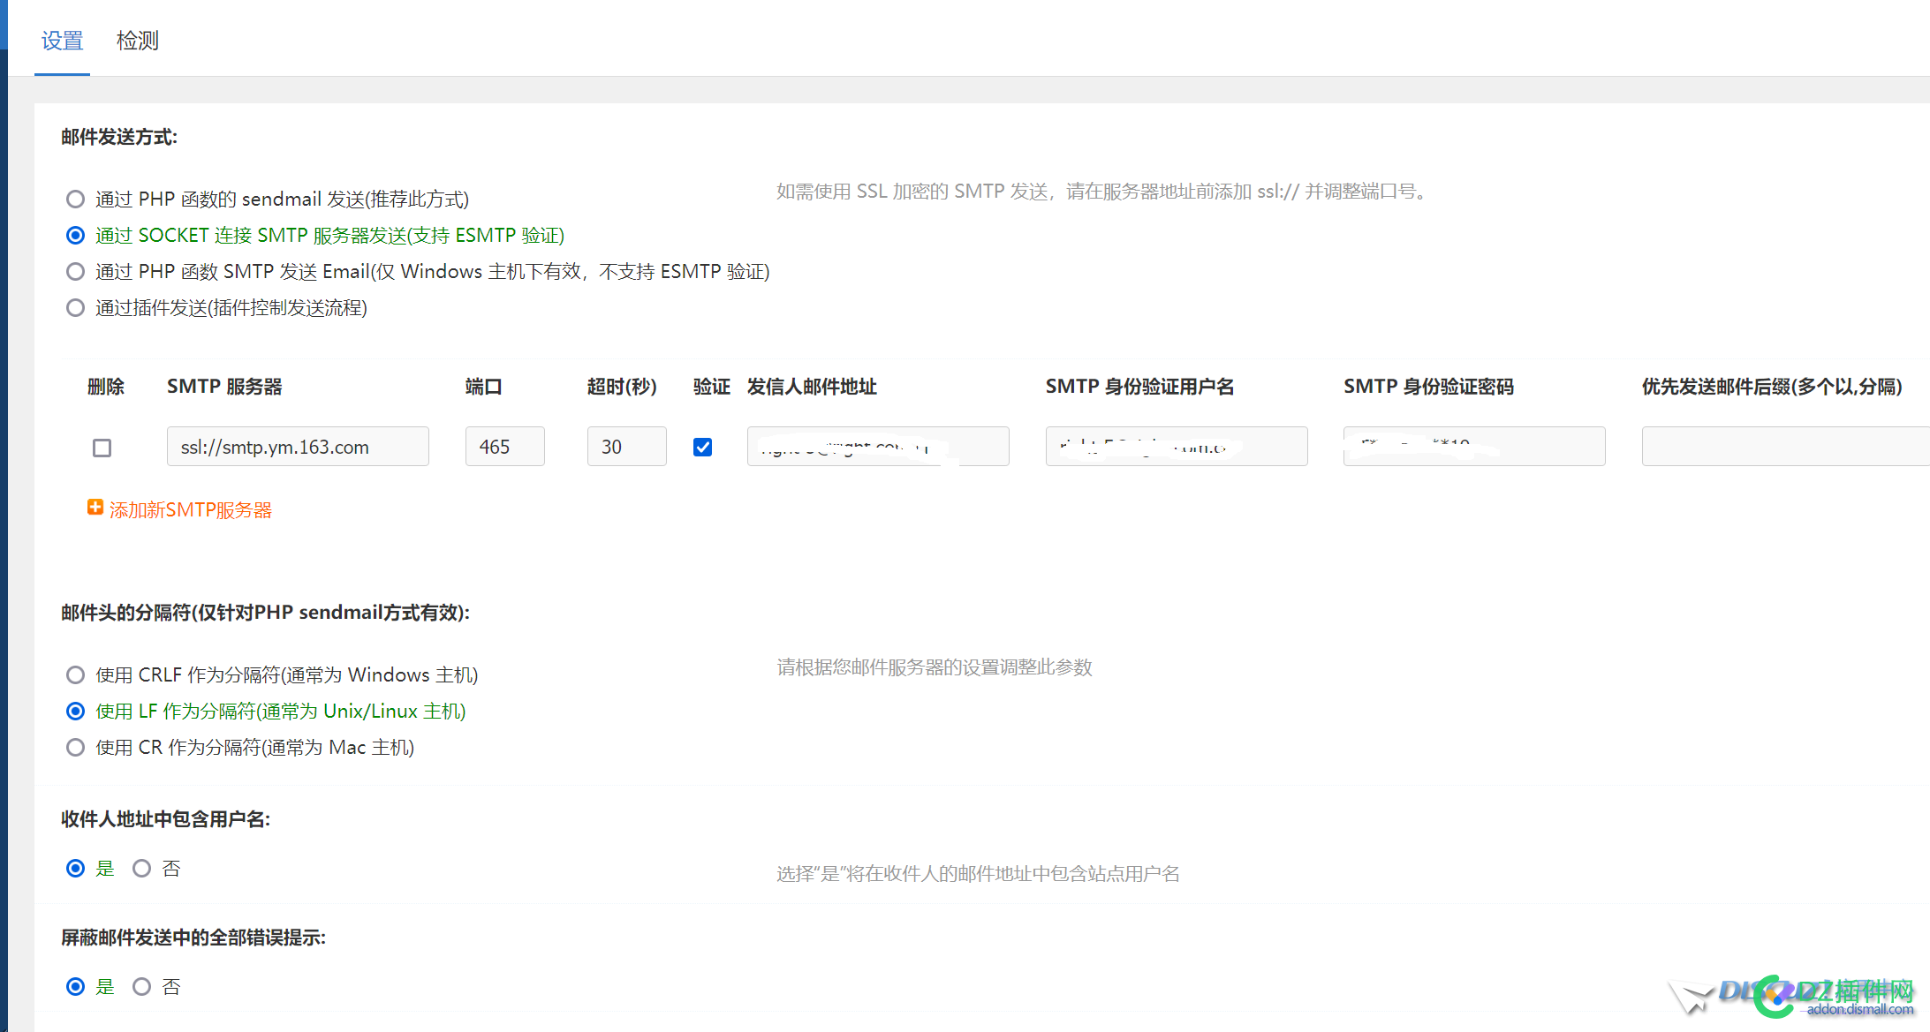This screenshot has width=1930, height=1032.
Task: Click the 优先发送邮件后缀 input field
Action: tap(1785, 447)
